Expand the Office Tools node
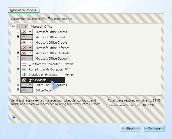 (x=18, y=90)
